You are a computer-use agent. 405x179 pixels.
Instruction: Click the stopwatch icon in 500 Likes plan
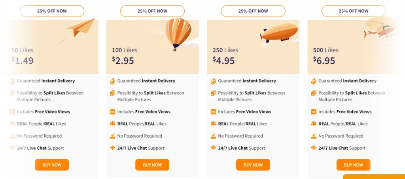click(314, 81)
